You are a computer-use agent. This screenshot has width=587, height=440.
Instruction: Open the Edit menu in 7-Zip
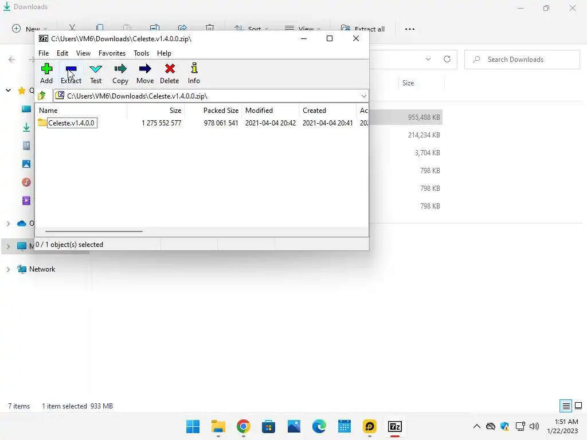pos(62,53)
